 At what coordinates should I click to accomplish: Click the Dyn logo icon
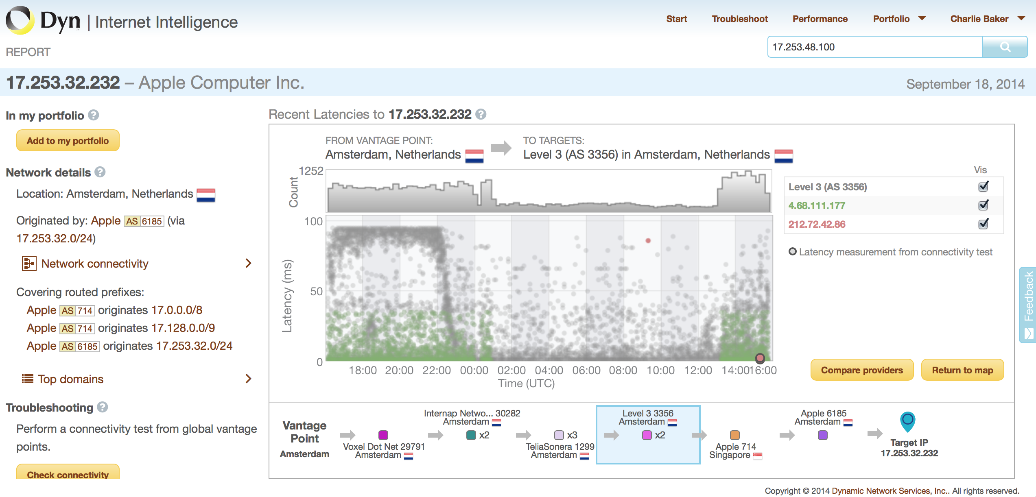point(20,20)
